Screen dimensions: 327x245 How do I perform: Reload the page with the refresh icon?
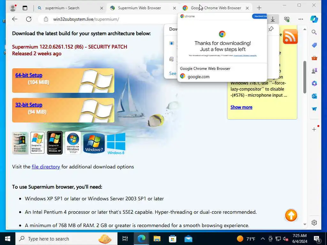(x=29, y=19)
